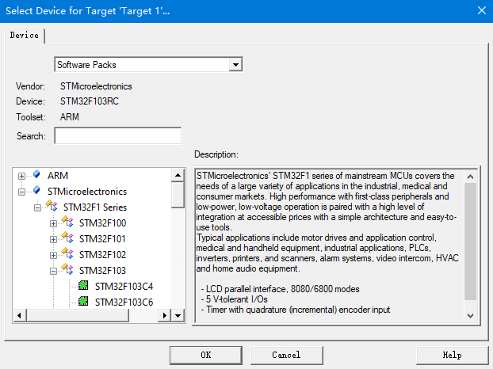Click the Description vertical scrollbar thumb

pyautogui.click(x=470, y=242)
